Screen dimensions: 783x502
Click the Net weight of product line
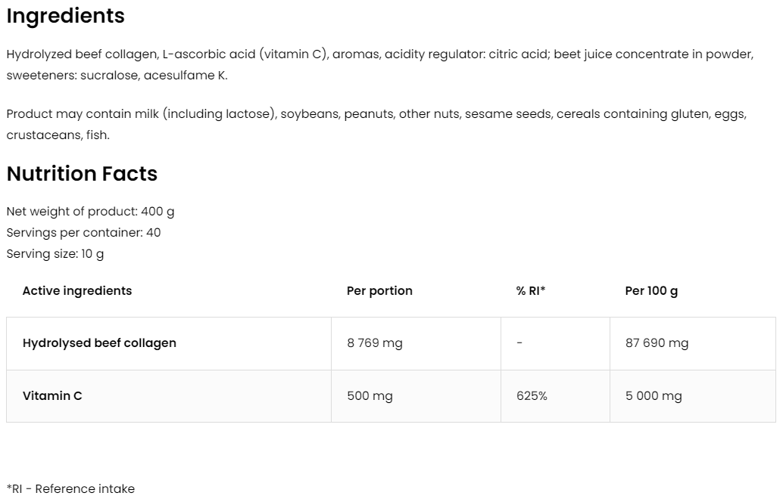click(x=90, y=212)
